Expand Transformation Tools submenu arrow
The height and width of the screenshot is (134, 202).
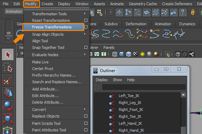pyautogui.click(x=85, y=13)
